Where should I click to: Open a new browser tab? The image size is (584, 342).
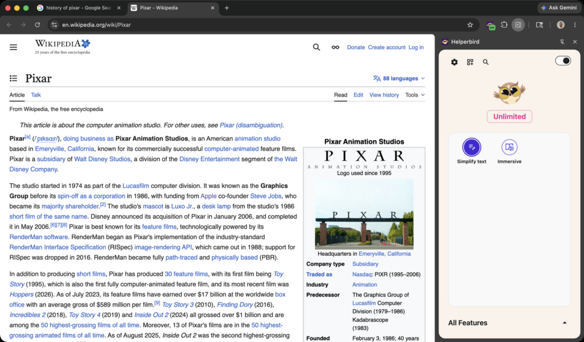click(x=226, y=8)
